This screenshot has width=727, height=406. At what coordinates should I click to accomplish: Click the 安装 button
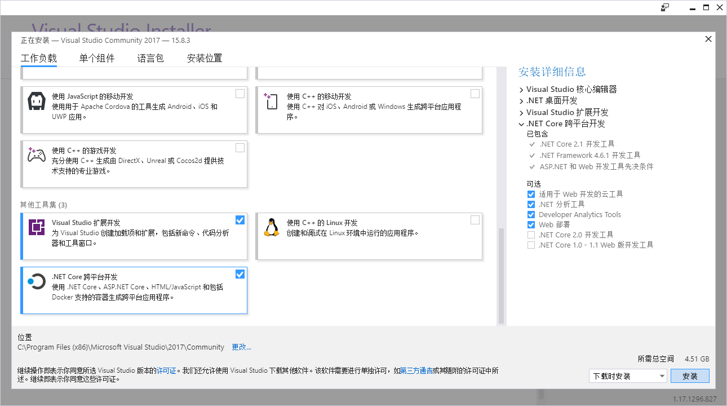point(690,376)
